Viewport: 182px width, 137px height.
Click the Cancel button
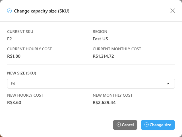coord(125,125)
